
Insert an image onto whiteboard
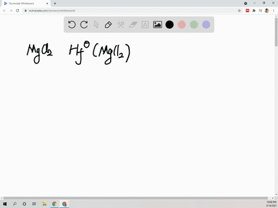[158, 25]
